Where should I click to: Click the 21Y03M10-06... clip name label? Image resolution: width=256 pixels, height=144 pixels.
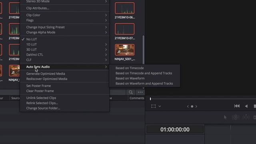(x=125, y=17)
